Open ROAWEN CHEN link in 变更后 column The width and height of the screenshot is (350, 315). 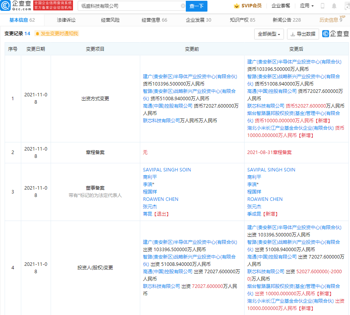click(x=265, y=199)
